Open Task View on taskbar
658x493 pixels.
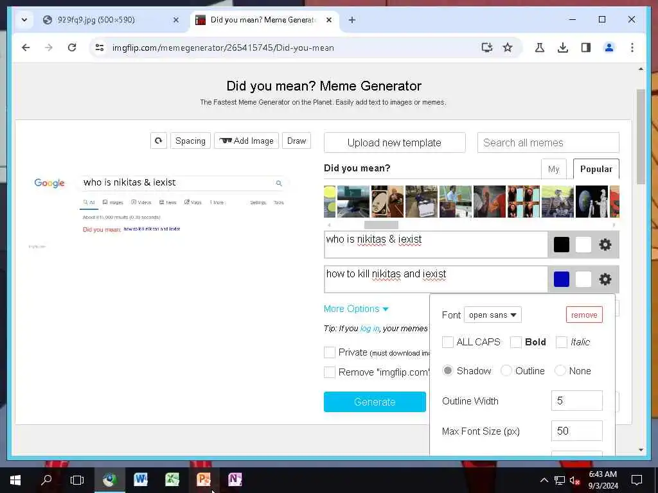point(77,480)
